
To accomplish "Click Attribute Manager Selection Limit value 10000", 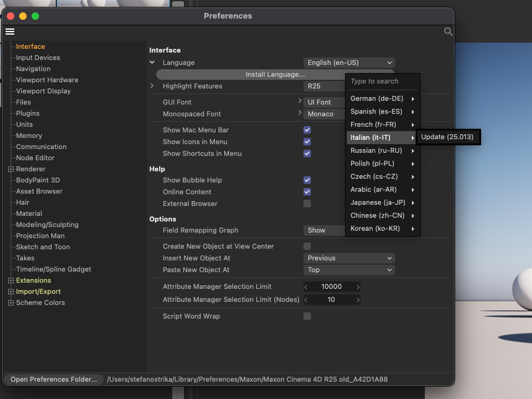I will point(331,286).
